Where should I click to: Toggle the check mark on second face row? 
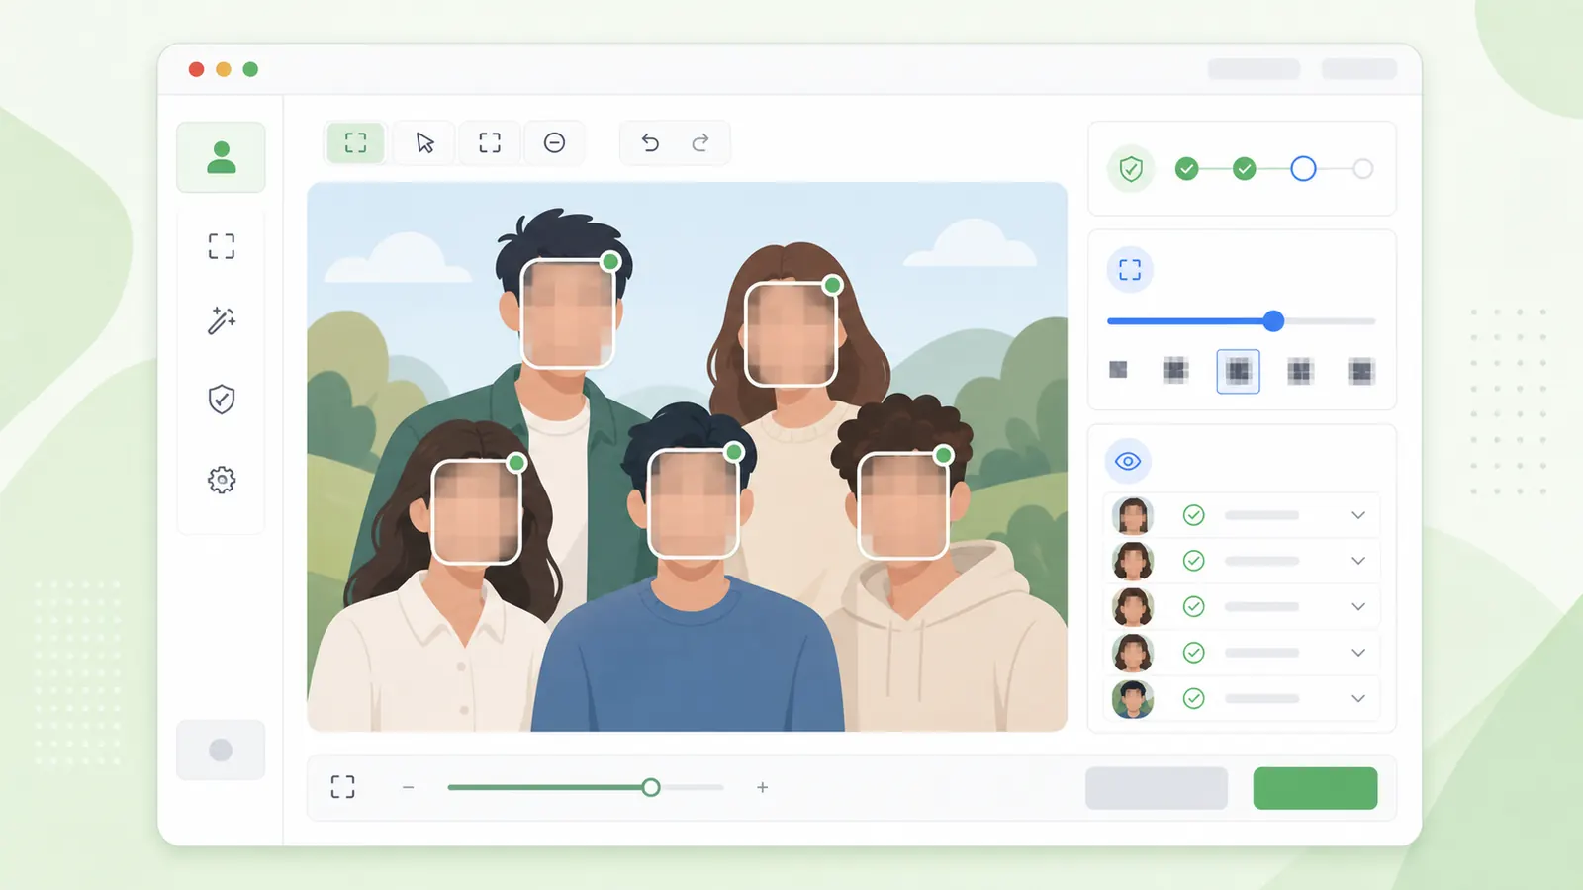tap(1194, 561)
